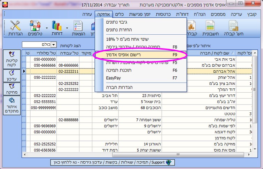Screen dimensions: 263x169
Task: Open the עזרה help menu
Action: point(87,14)
